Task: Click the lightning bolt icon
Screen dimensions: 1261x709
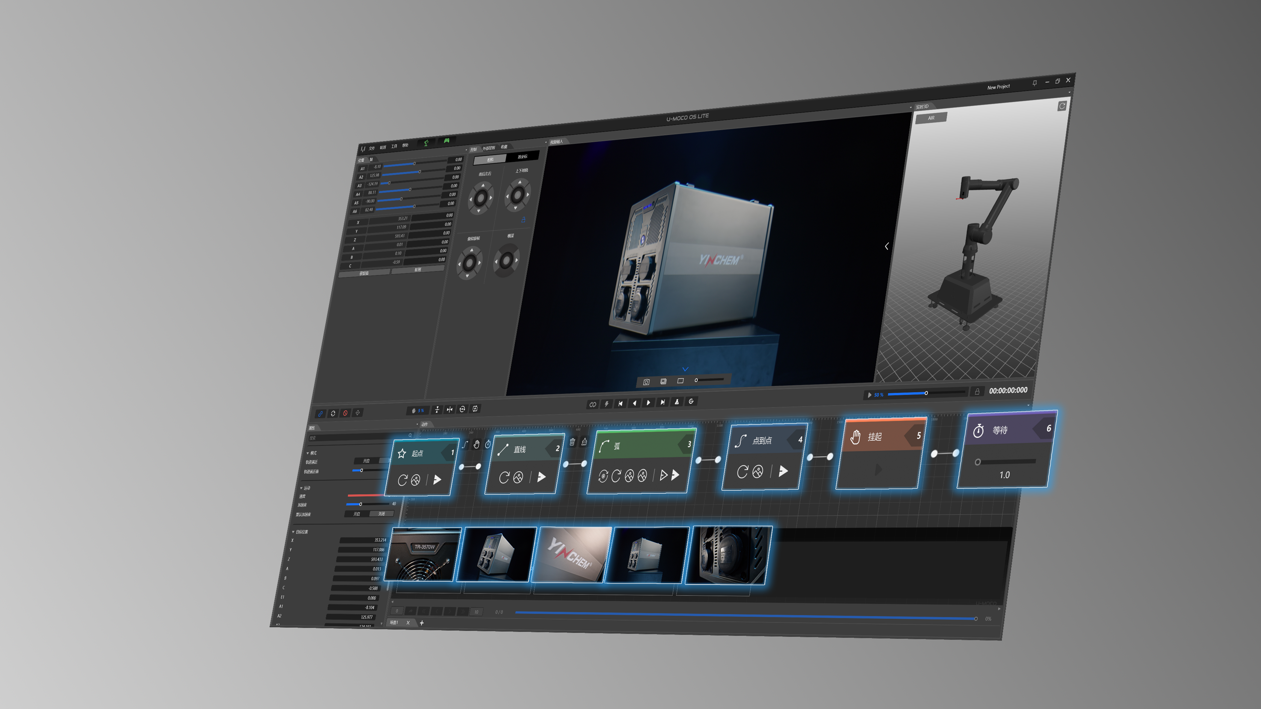Action: click(x=607, y=404)
